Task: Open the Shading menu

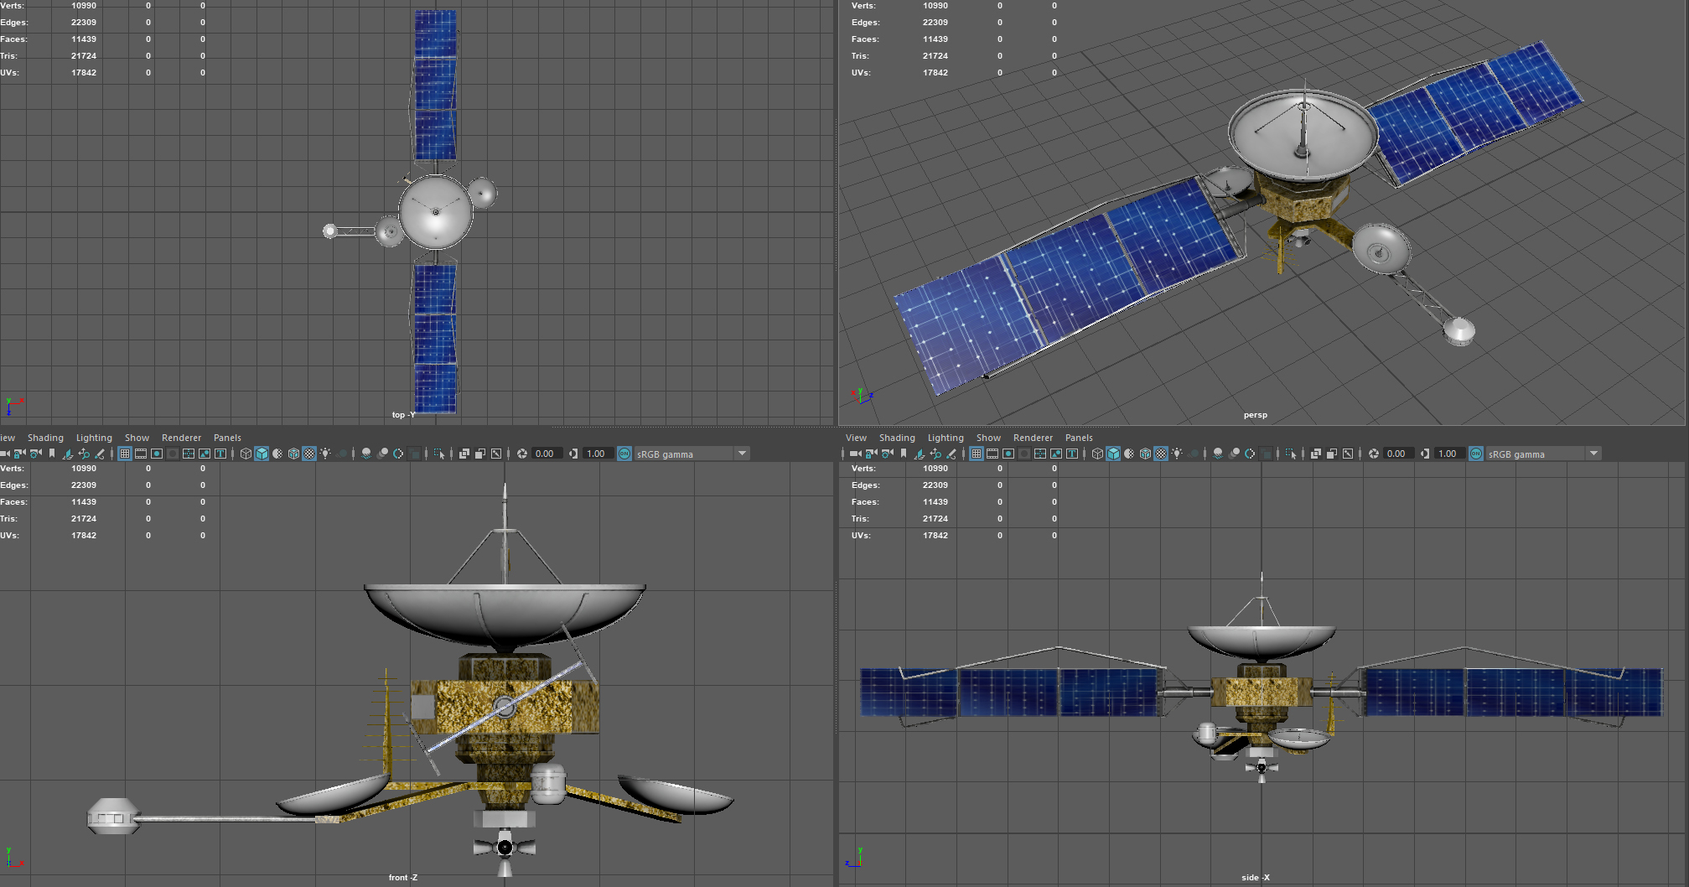Action: [46, 437]
